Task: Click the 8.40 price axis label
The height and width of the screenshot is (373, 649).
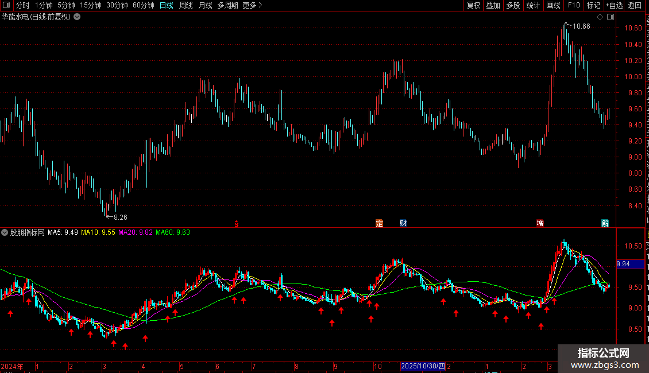Action: pyautogui.click(x=635, y=205)
